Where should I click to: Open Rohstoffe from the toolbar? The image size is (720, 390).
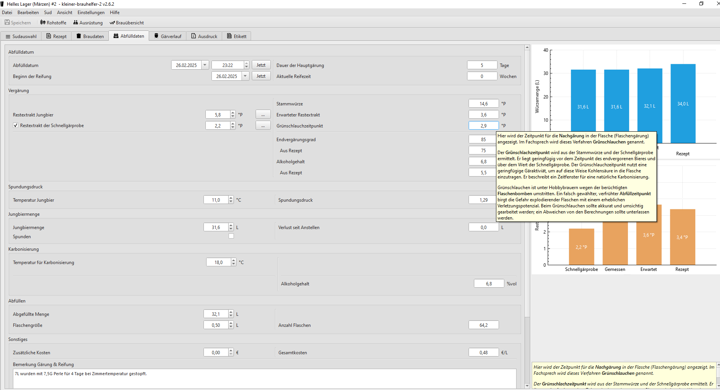coord(43,22)
